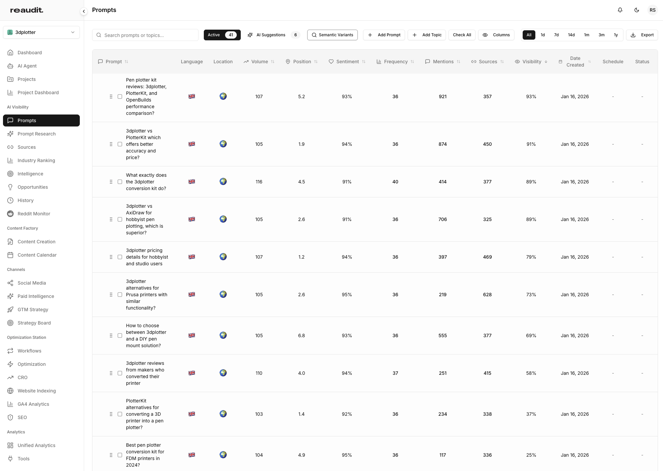Go to Industry Ranking
This screenshot has width=663, height=471.
(41, 160)
